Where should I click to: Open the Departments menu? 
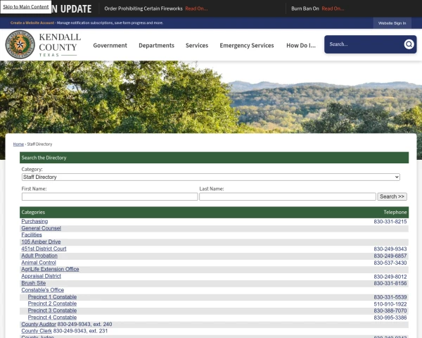(156, 45)
